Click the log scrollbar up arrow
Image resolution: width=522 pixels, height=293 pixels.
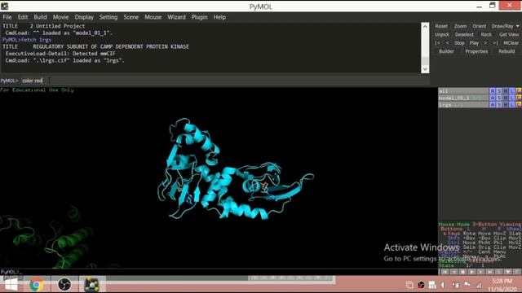(425, 26)
